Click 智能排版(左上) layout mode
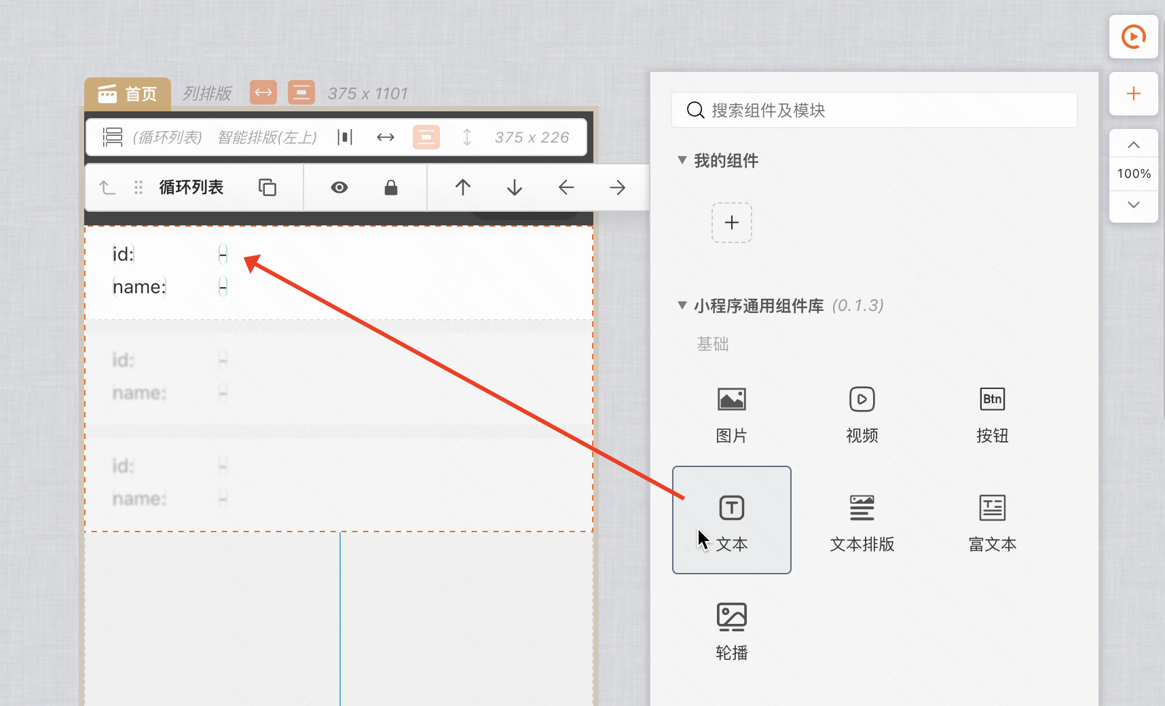1165x706 pixels. pos(267,137)
